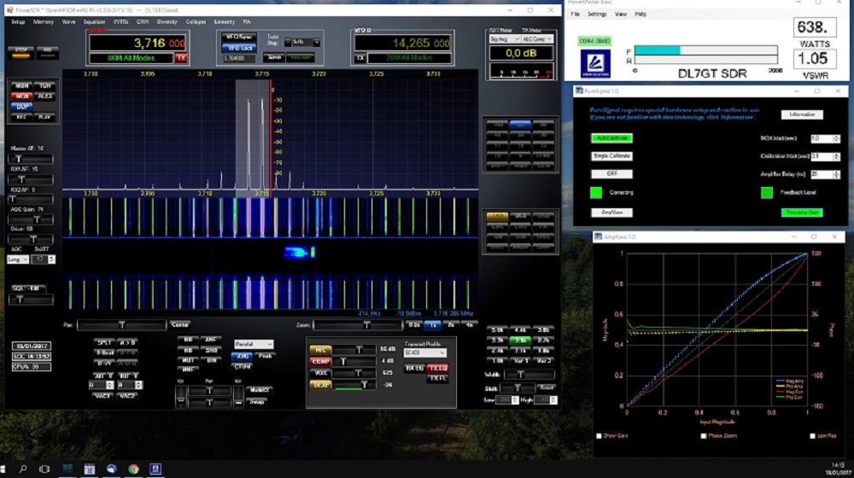Open the Transmit Profile dropdown
The image size is (854, 478).
(x=424, y=353)
